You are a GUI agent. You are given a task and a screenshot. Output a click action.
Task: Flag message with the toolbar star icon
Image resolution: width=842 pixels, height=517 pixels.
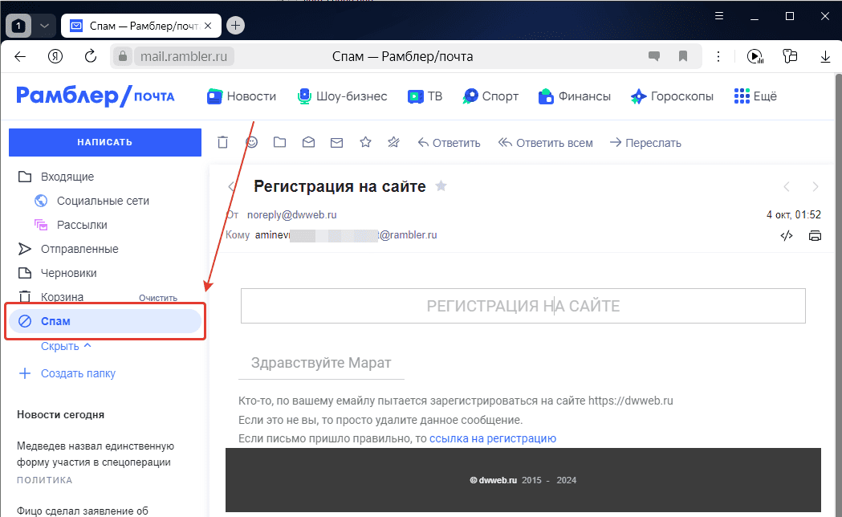tap(366, 142)
